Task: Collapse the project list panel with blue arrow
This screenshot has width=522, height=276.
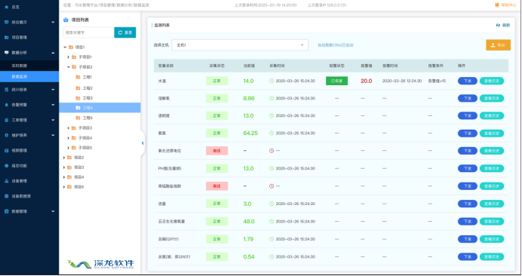Action: tap(143, 143)
